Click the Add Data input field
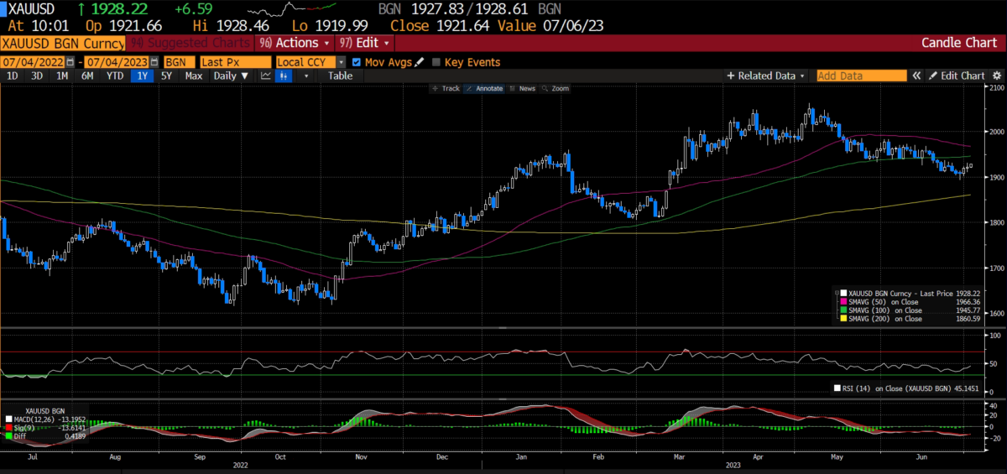Image resolution: width=1007 pixels, height=474 pixels. 862,76
